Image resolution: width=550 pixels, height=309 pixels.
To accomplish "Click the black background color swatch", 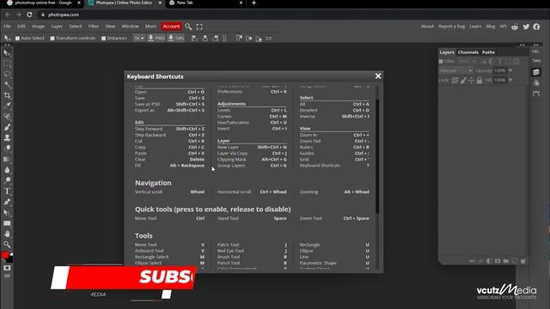I will (9, 259).
